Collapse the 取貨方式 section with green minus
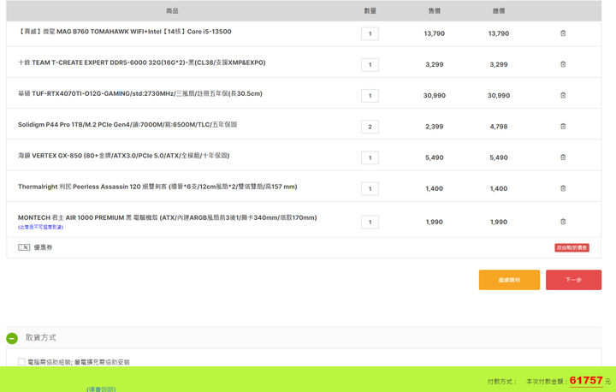The image size is (616, 392). pyautogui.click(x=12, y=338)
